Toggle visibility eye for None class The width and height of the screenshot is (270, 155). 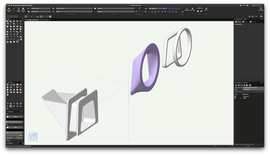[x=235, y=98]
